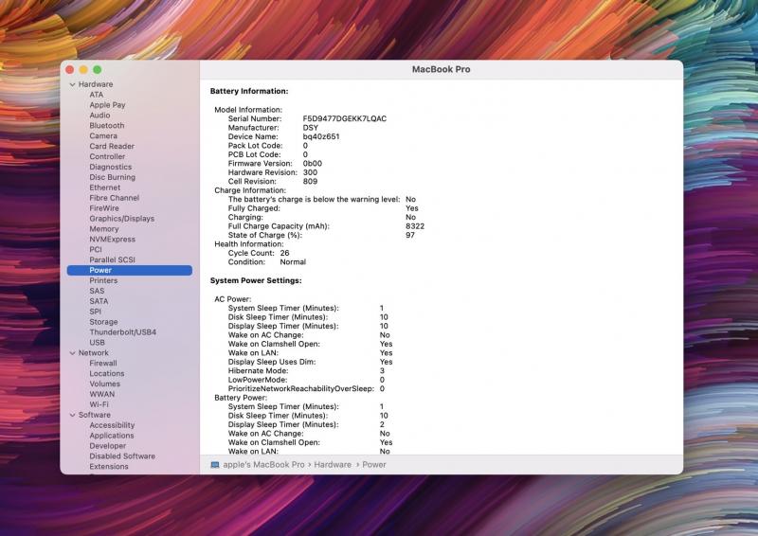
Task: Click the device name bq40z651
Action: tap(321, 136)
